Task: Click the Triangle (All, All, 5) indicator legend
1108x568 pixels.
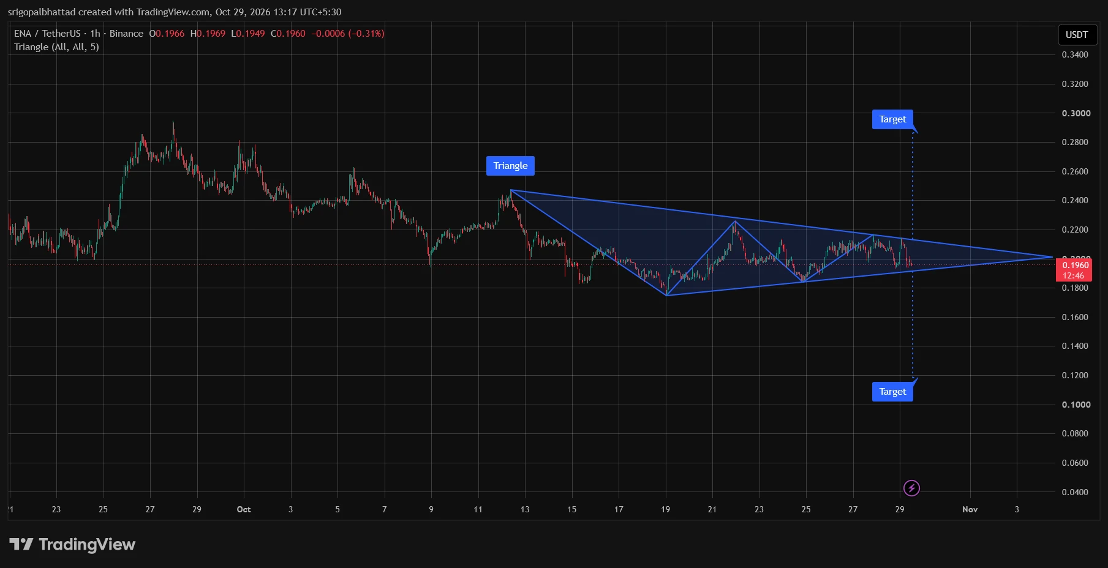Action: (56, 47)
